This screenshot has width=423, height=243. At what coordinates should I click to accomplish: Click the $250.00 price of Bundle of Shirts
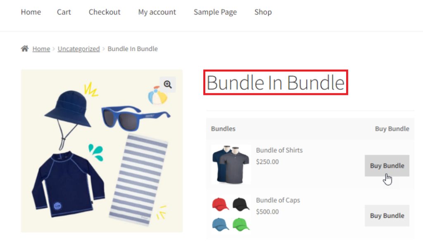(x=267, y=162)
